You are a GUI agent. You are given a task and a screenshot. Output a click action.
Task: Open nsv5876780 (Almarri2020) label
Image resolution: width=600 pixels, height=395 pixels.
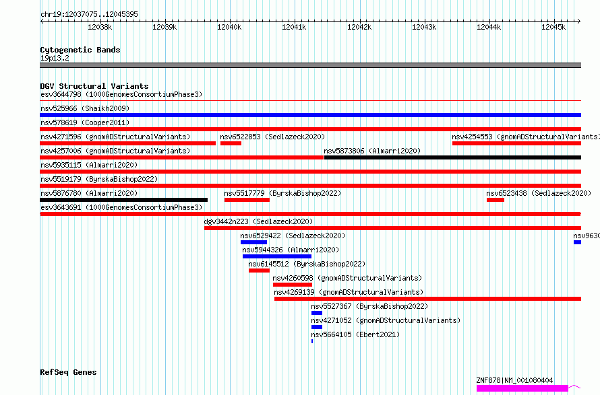89,193
